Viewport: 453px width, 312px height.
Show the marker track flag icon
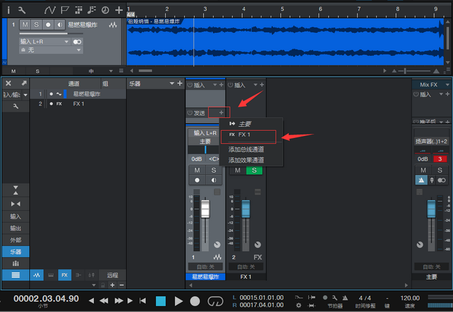pyautogui.click(x=65, y=10)
